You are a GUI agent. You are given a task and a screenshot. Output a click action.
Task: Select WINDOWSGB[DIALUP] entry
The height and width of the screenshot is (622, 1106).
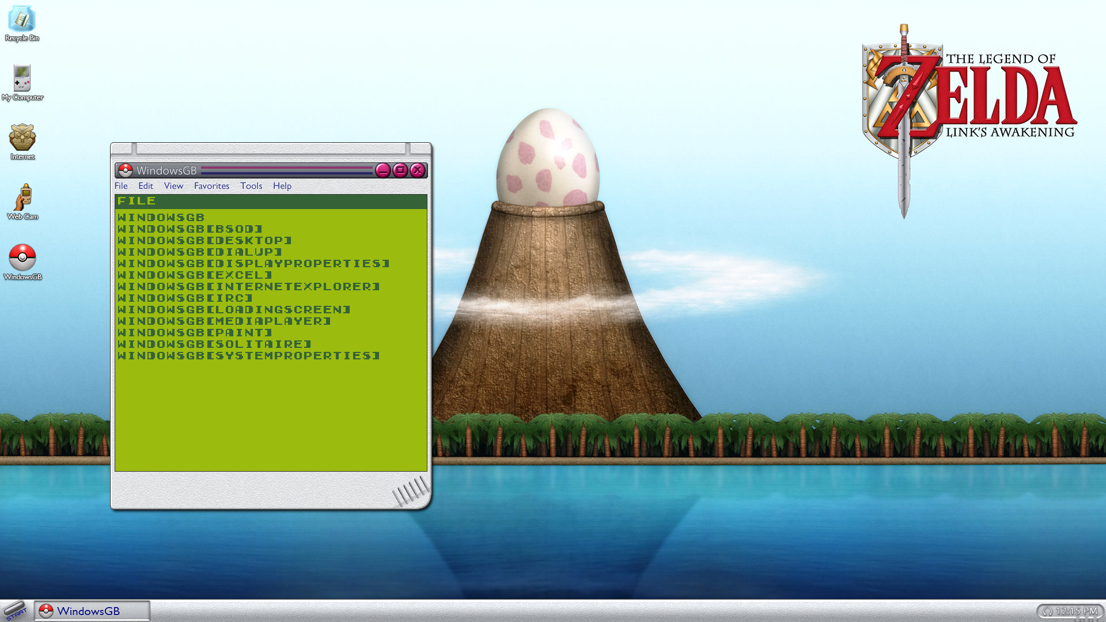tap(200, 252)
